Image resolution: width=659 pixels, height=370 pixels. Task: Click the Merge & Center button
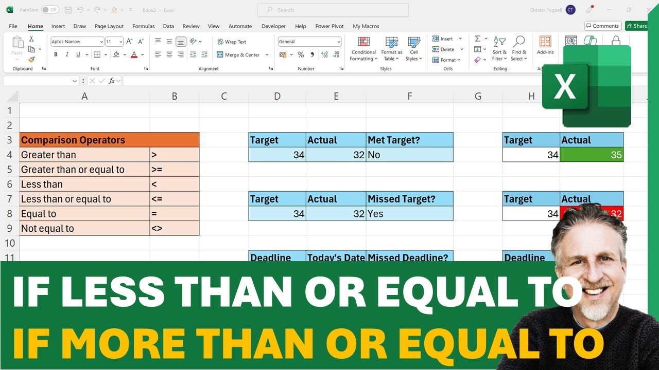238,54
